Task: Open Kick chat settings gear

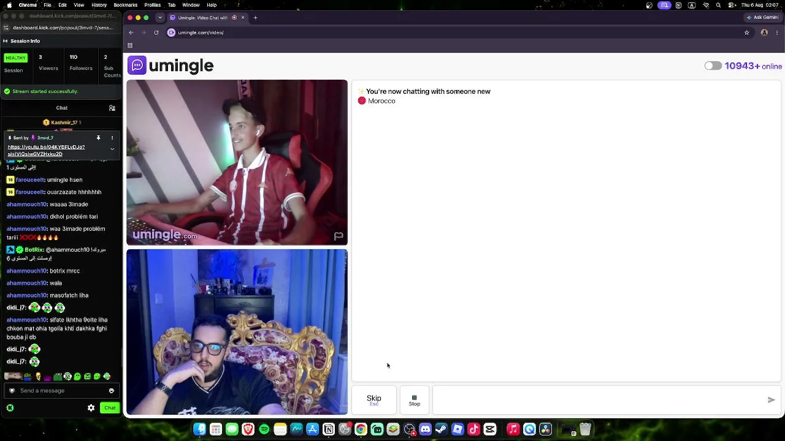Action: [x=91, y=408]
